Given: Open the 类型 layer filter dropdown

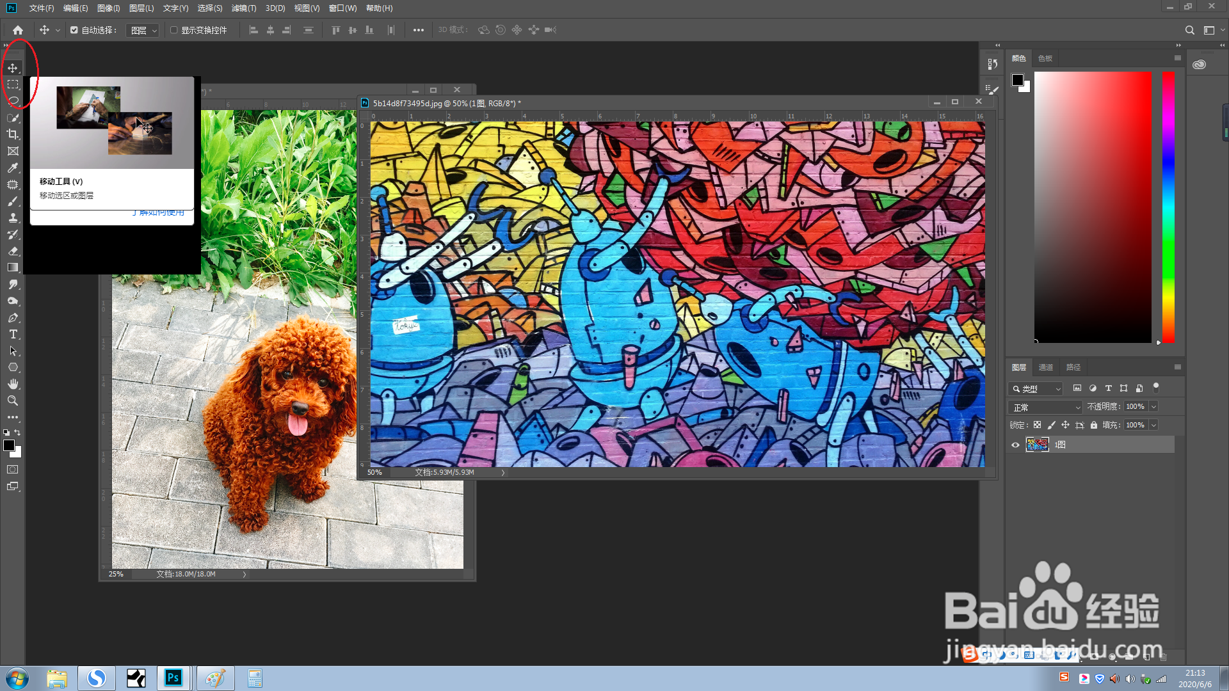Looking at the screenshot, I should coord(1036,388).
